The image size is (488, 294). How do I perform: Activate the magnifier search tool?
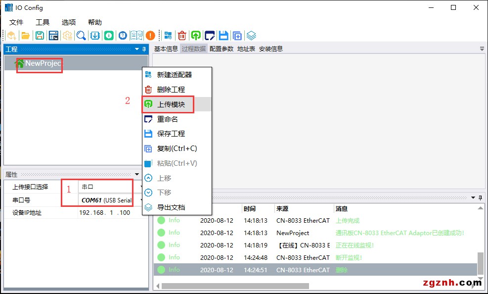tap(82, 35)
